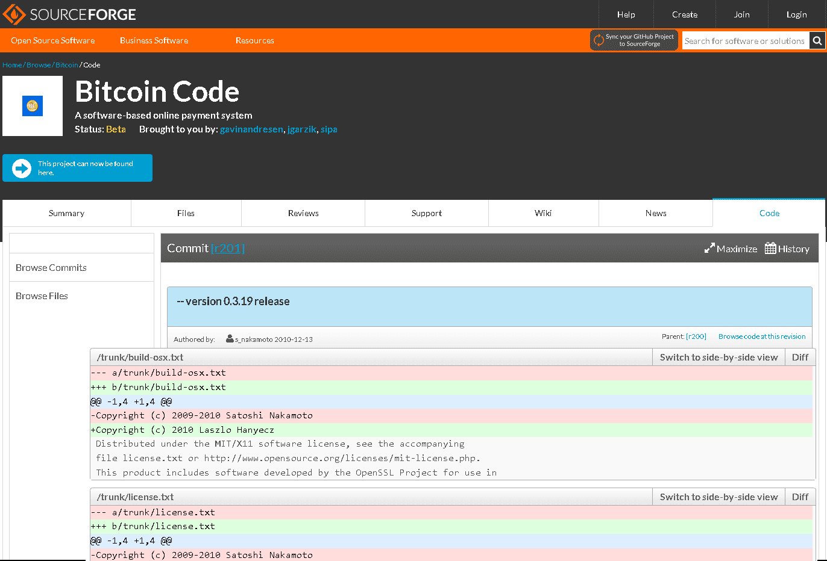Switch to the Files tab

[x=186, y=213]
